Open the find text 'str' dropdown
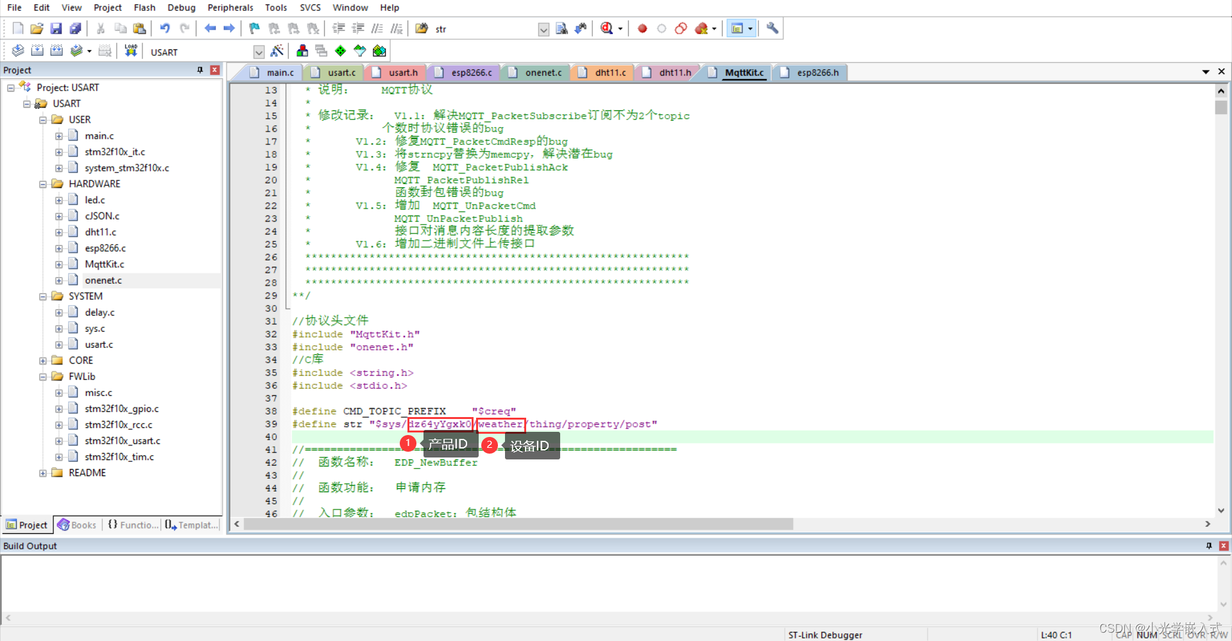Screen dimensions: 1232x641 pyautogui.click(x=543, y=29)
